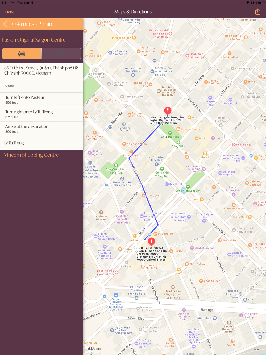Tap the Opera bar icon
The height and width of the screenshot is (355, 266).
(213, 138)
